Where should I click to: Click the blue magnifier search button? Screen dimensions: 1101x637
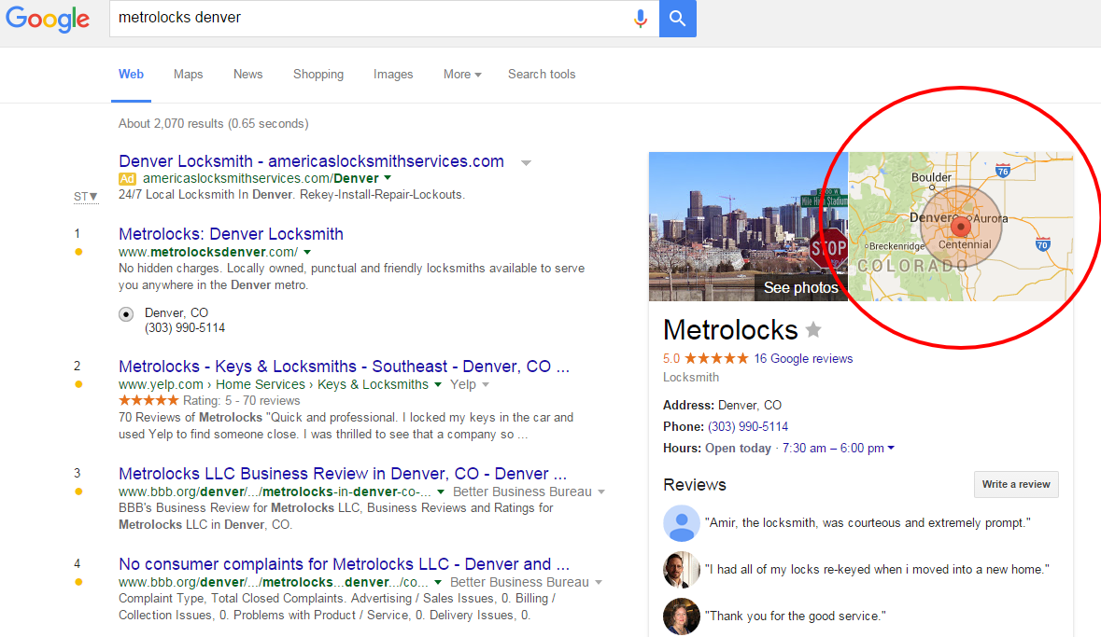(677, 19)
